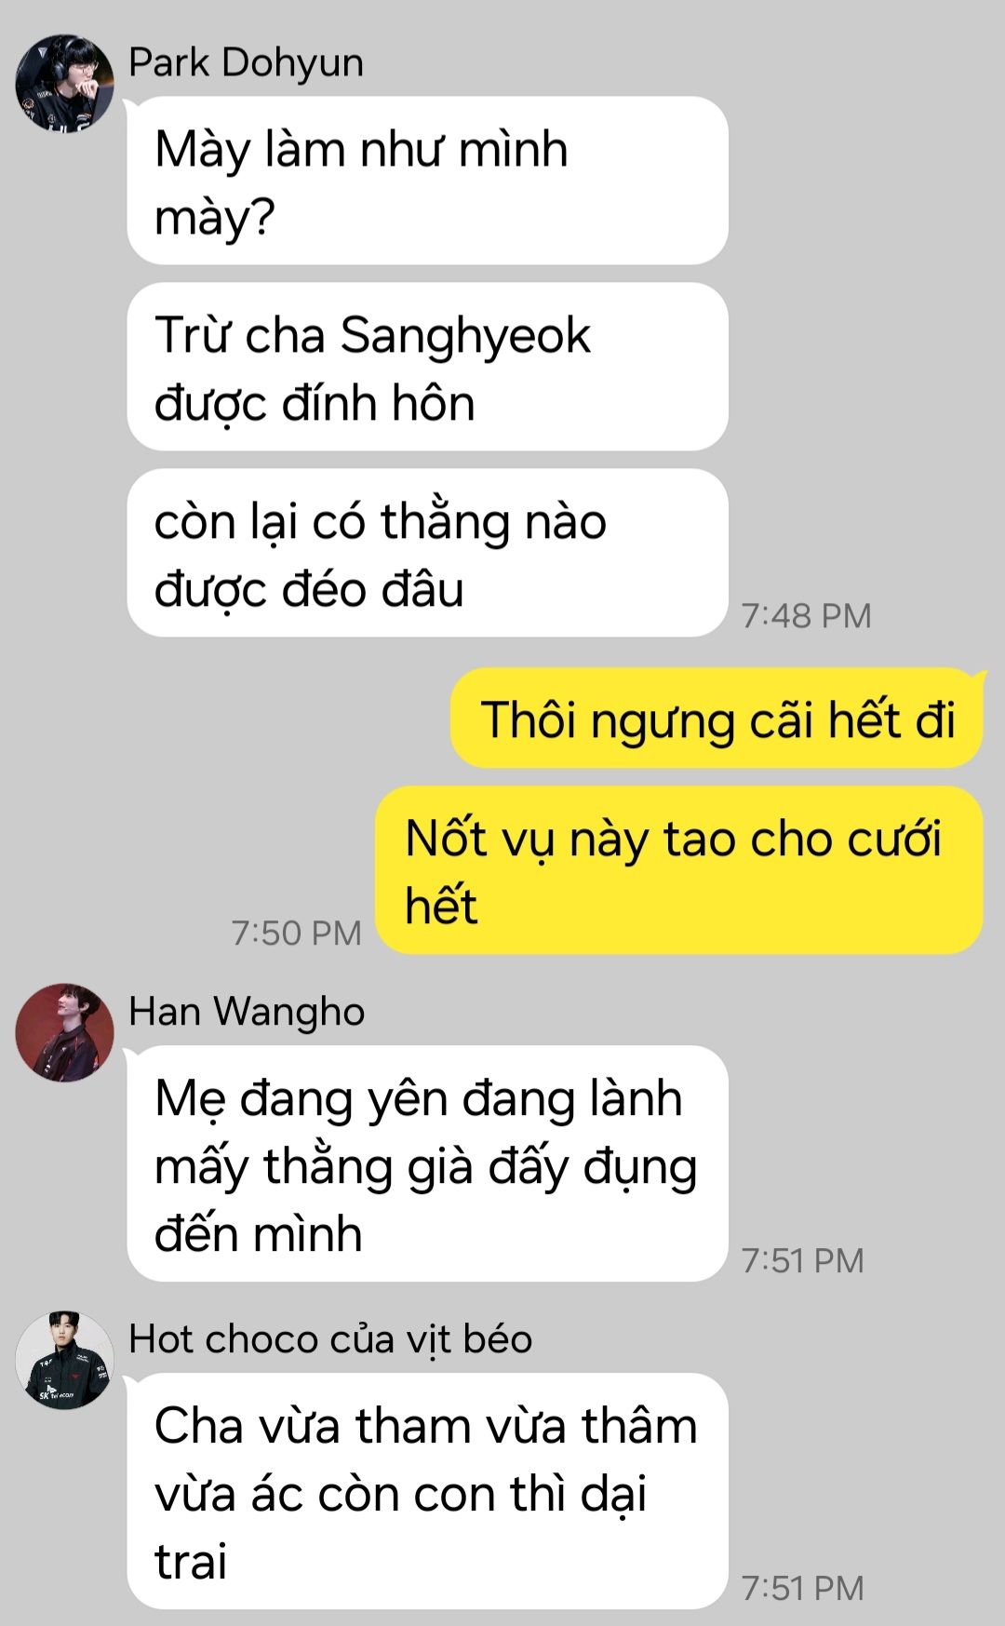Select the bubble "Trừ cha Sanghyeok được đính hôn"
This screenshot has height=1626, width=1005.
tap(427, 367)
